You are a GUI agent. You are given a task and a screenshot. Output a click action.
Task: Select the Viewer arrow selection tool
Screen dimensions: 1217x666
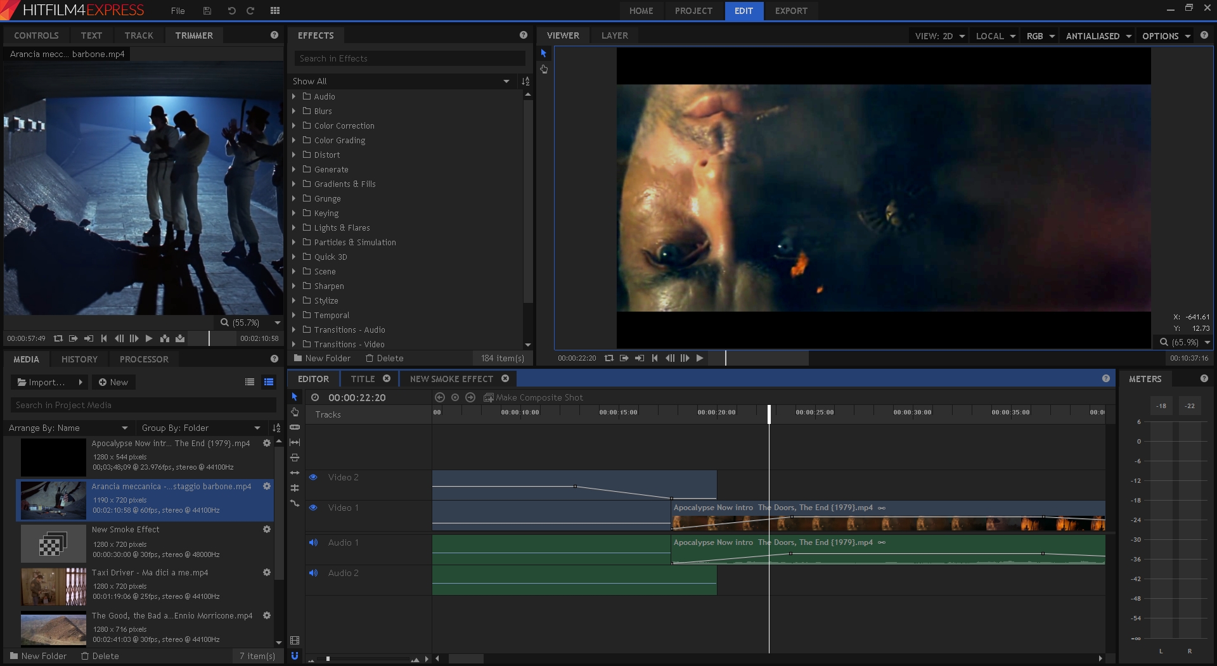pyautogui.click(x=544, y=53)
